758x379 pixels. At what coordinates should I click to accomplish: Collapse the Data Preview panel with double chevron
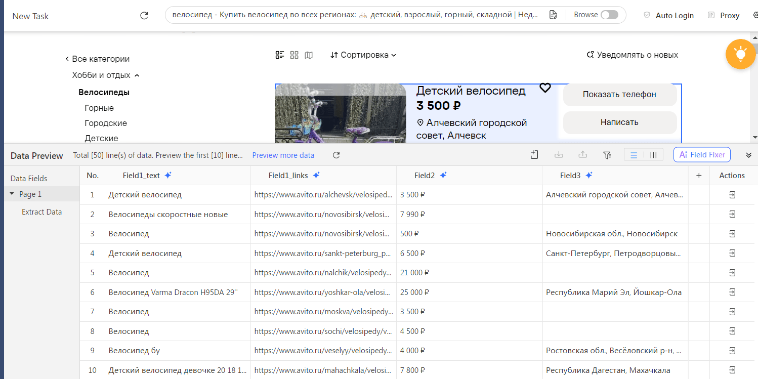tap(749, 155)
